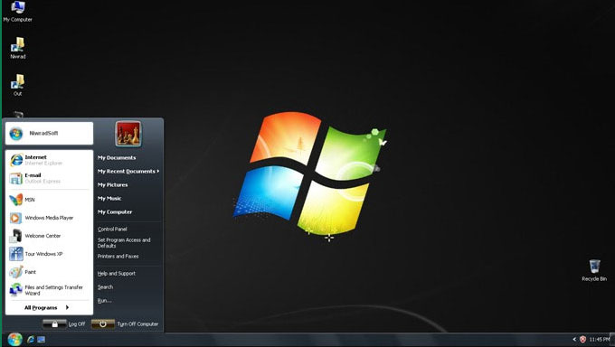Viewport: 615px width, 347px height.
Task: Open the Niwrad desktop shortcut
Action: pos(18,48)
